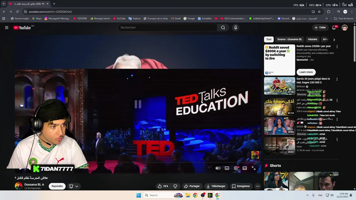Open MrBeast 37:26 video thumbnail

pos(280,86)
